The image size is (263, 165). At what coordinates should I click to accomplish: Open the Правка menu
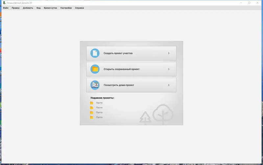point(15,8)
